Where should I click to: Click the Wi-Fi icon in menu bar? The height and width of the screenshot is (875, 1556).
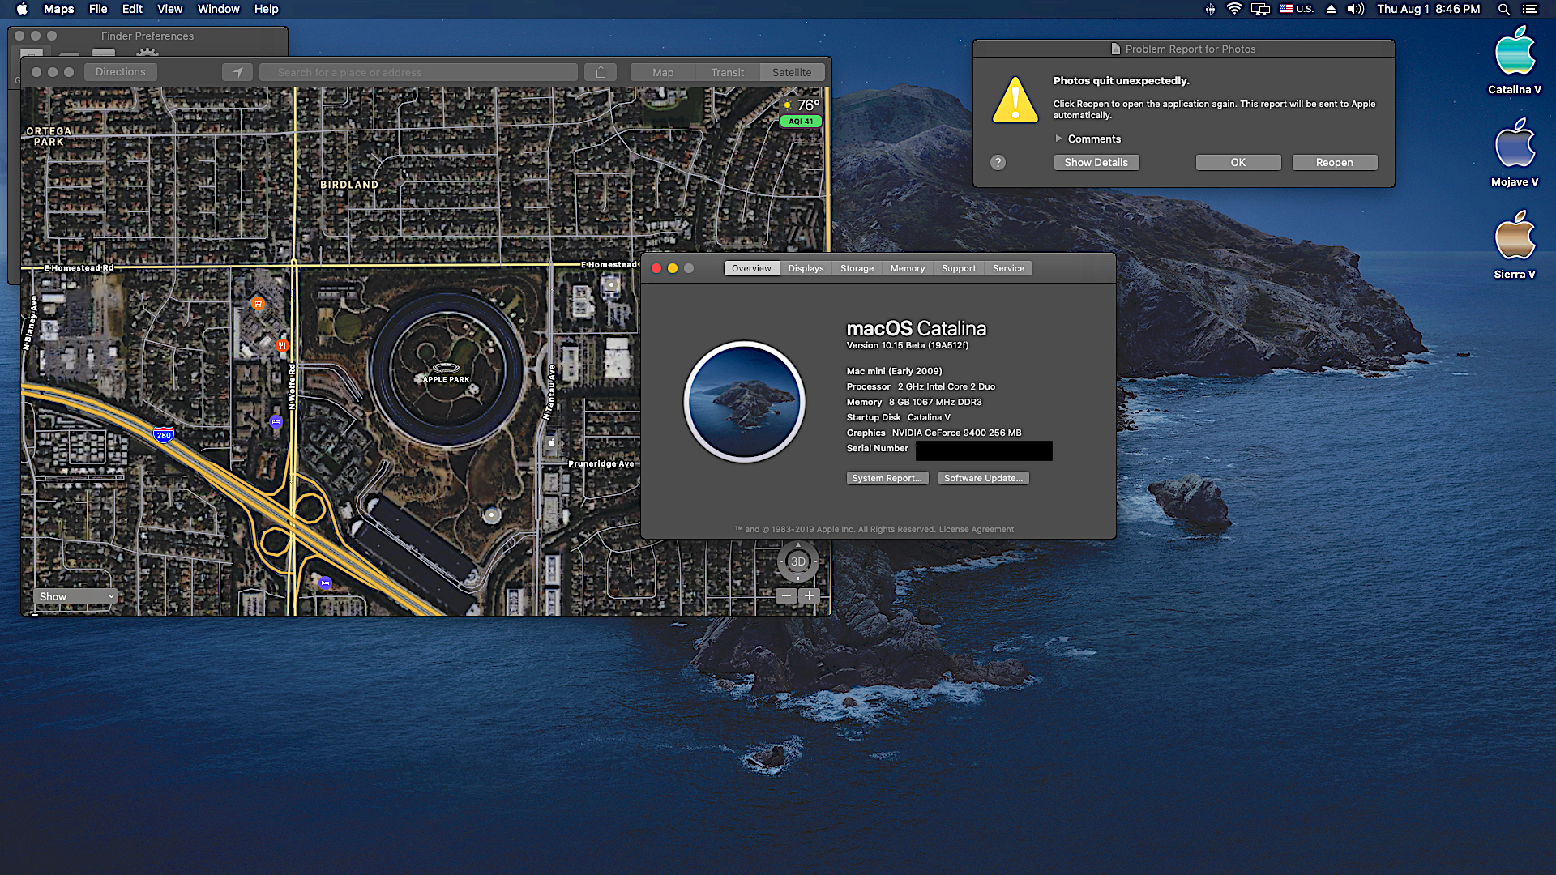tap(1234, 9)
